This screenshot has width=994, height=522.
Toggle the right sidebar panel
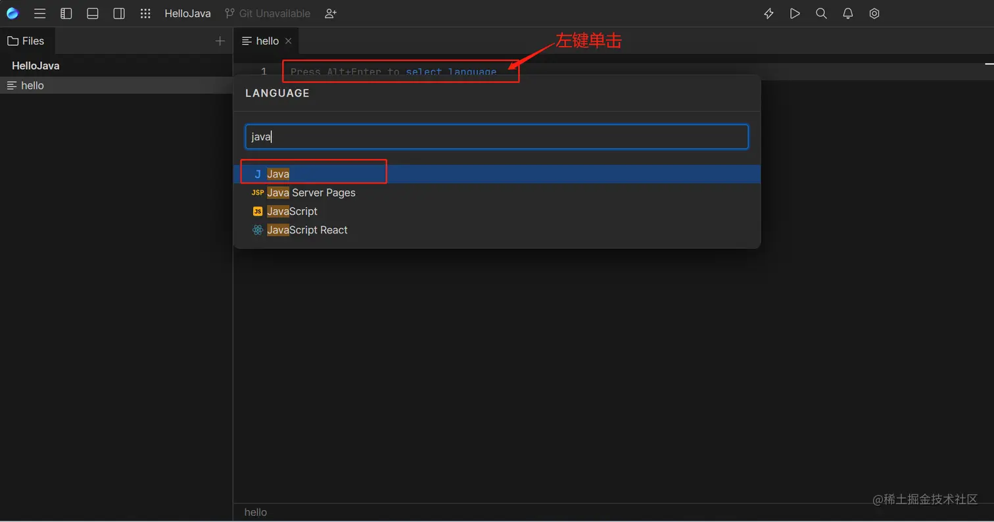(119, 13)
